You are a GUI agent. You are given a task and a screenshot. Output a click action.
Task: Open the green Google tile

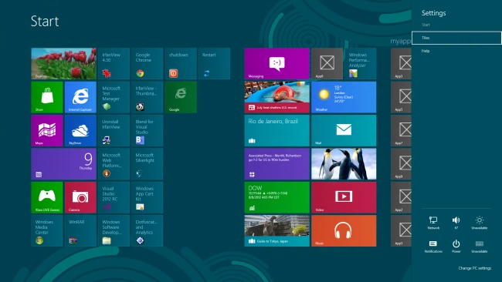tap(181, 97)
